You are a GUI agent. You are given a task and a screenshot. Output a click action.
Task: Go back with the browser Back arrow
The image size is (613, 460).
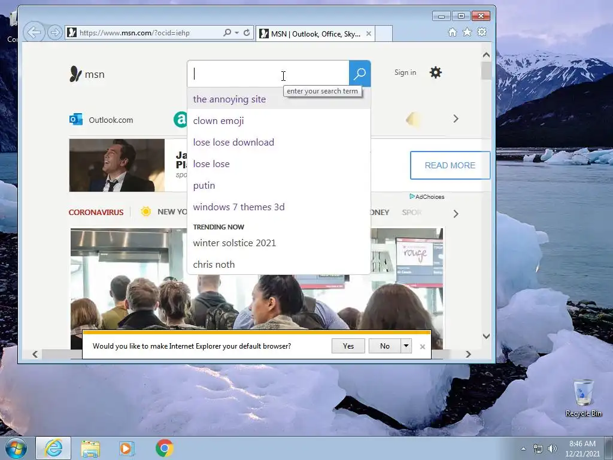34,32
